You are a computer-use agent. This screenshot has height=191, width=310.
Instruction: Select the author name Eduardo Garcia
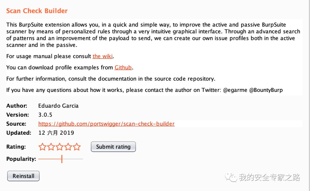[58, 106]
